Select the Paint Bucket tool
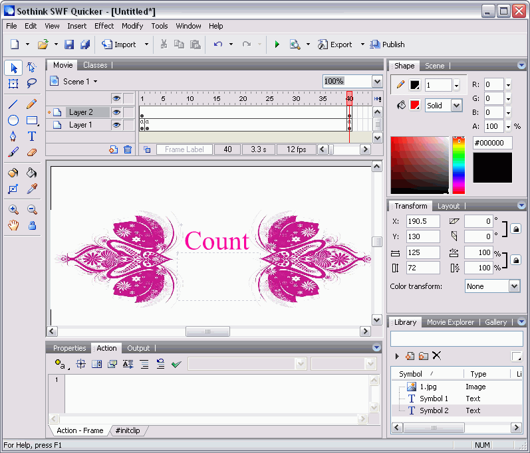 point(31,173)
